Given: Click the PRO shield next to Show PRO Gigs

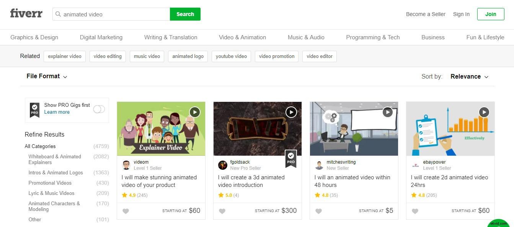Looking at the screenshot, I should pos(34,109).
